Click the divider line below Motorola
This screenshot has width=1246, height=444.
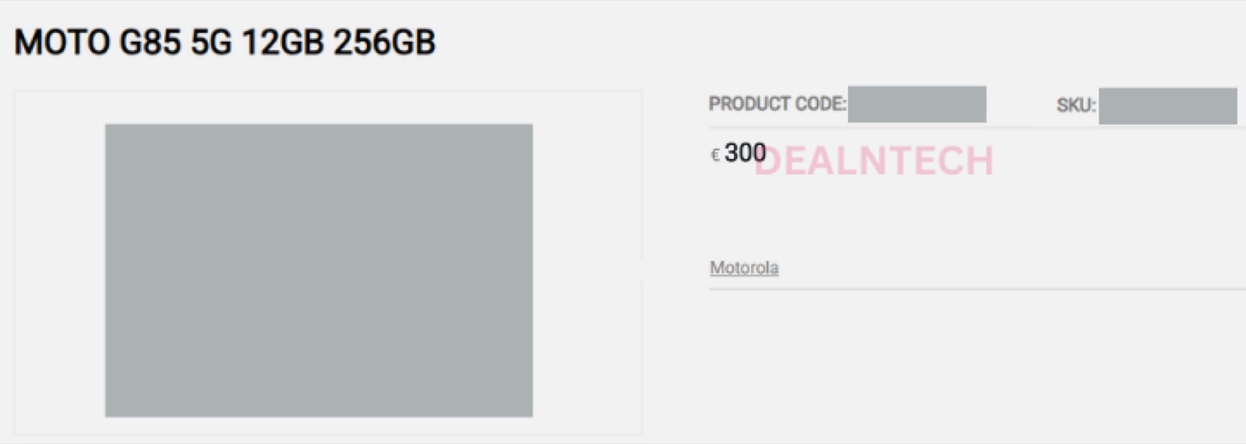pos(973,289)
